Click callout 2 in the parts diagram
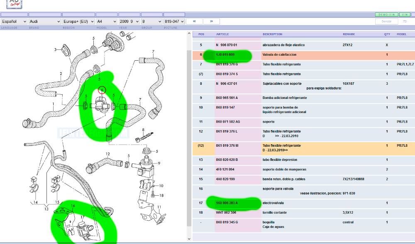The image size is (415, 244). [x=61, y=74]
